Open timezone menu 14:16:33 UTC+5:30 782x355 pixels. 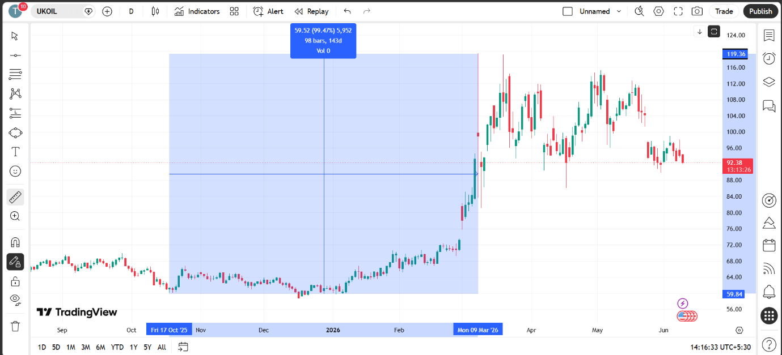721,347
